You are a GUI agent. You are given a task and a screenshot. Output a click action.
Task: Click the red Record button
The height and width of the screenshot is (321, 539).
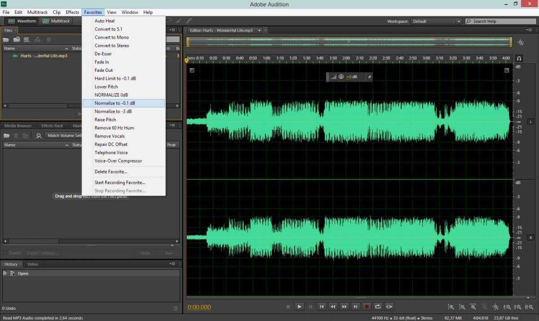[367, 307]
